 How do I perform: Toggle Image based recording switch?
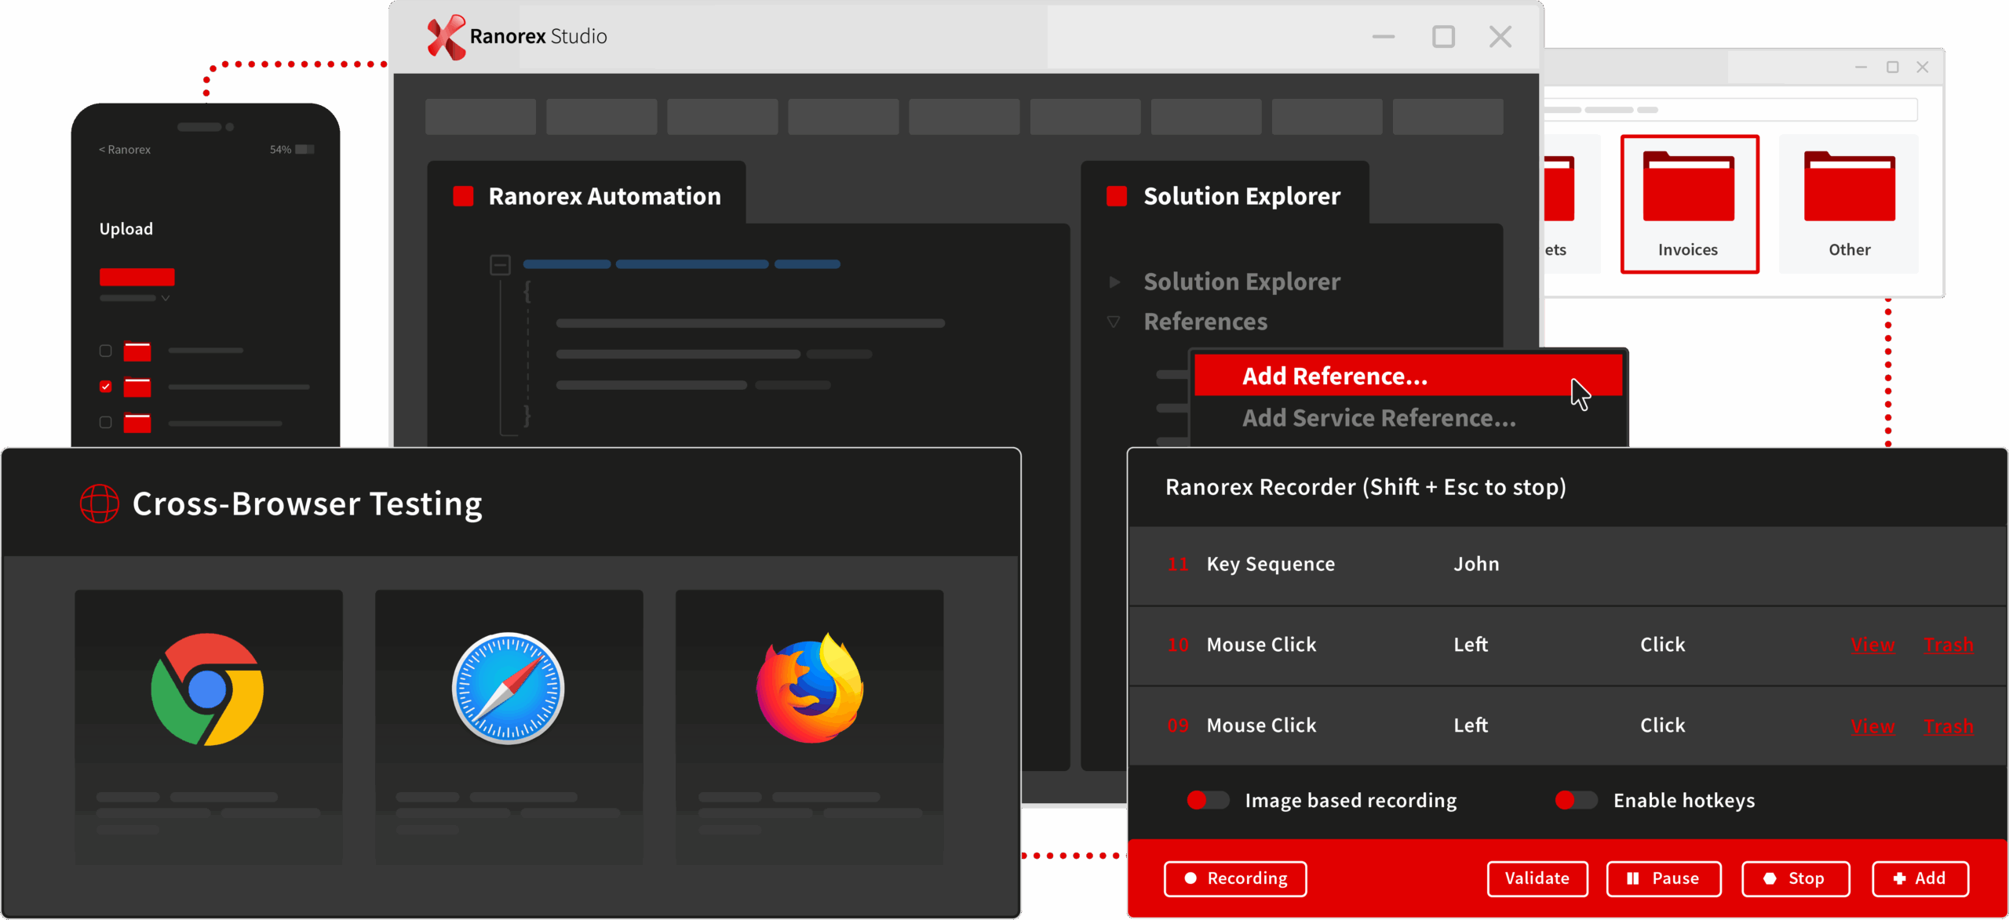click(1208, 800)
